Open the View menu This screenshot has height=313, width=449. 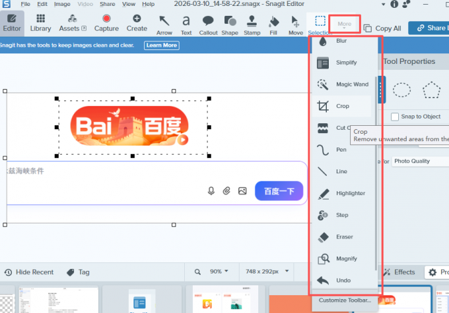tap(129, 4)
